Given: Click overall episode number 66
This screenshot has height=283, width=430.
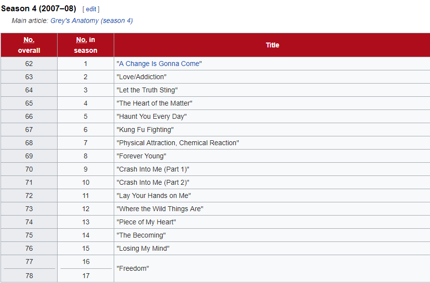Looking at the screenshot, I should coord(29,116).
